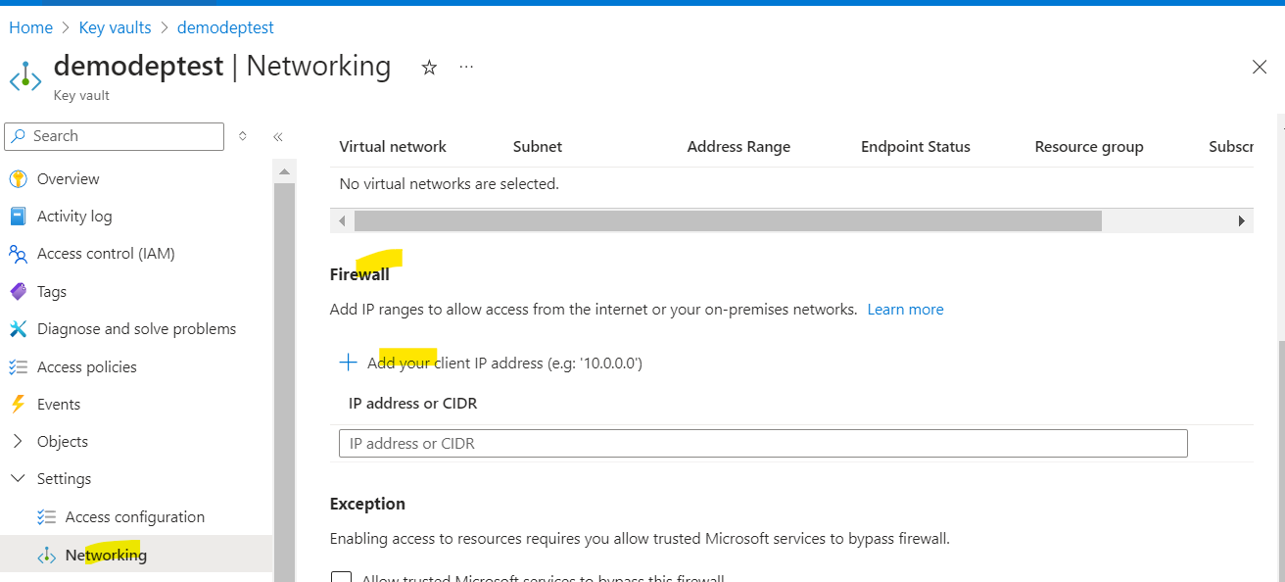This screenshot has height=582, width=1285.
Task: Check Allow trusted Microsoft services to bypass firewall
Action: click(341, 578)
